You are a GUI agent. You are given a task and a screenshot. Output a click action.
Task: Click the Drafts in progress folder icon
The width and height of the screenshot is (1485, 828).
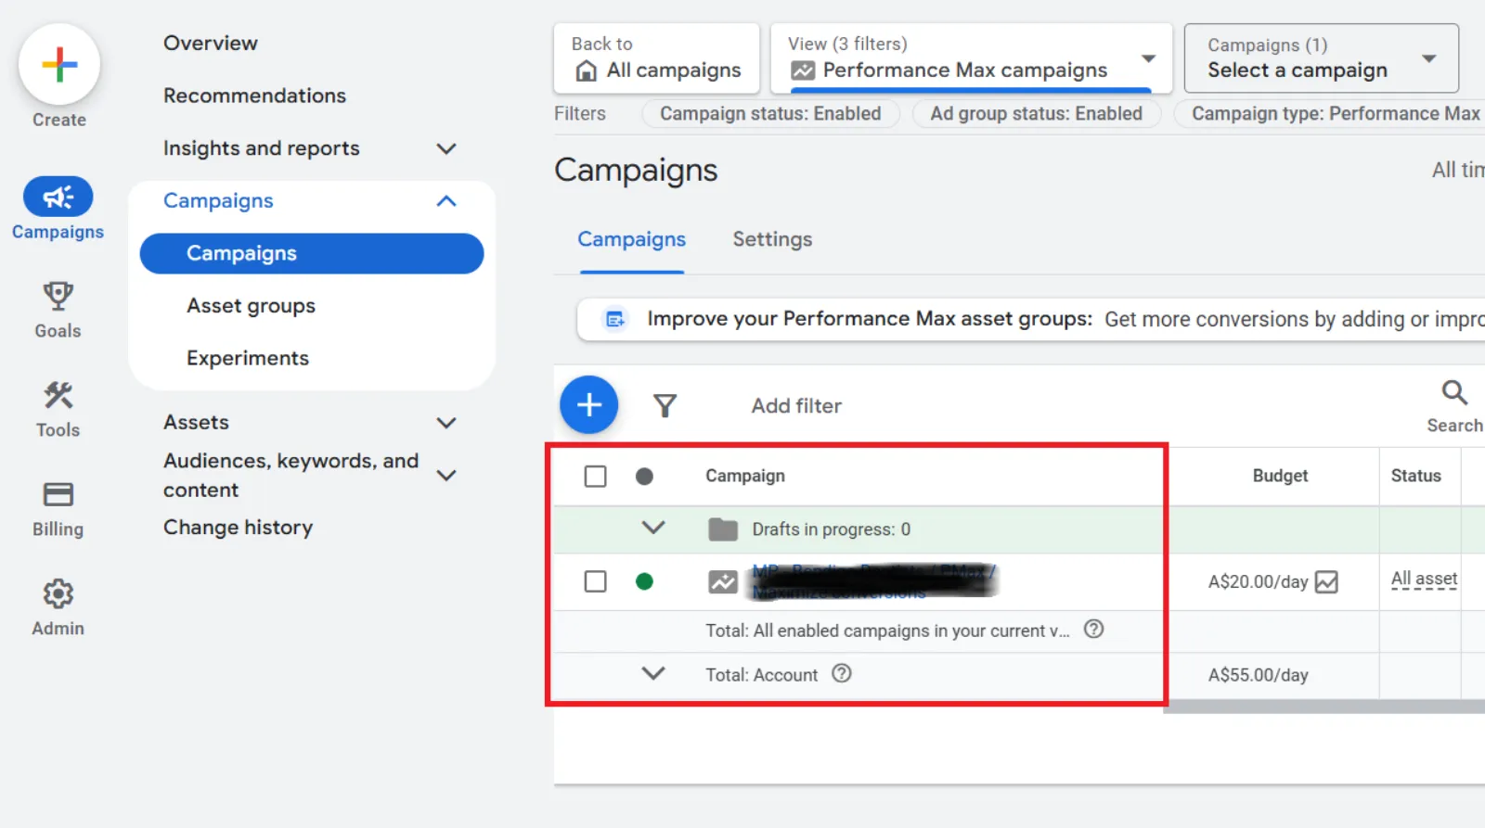(723, 529)
